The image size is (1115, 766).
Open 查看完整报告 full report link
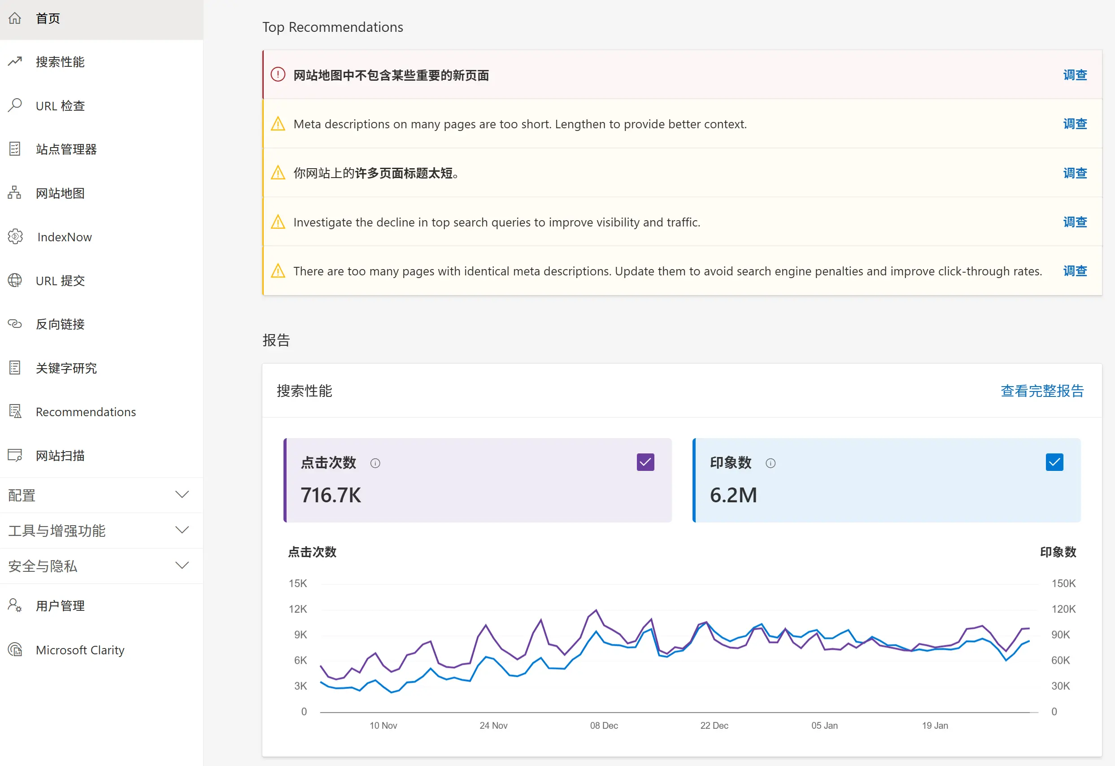tap(1042, 391)
